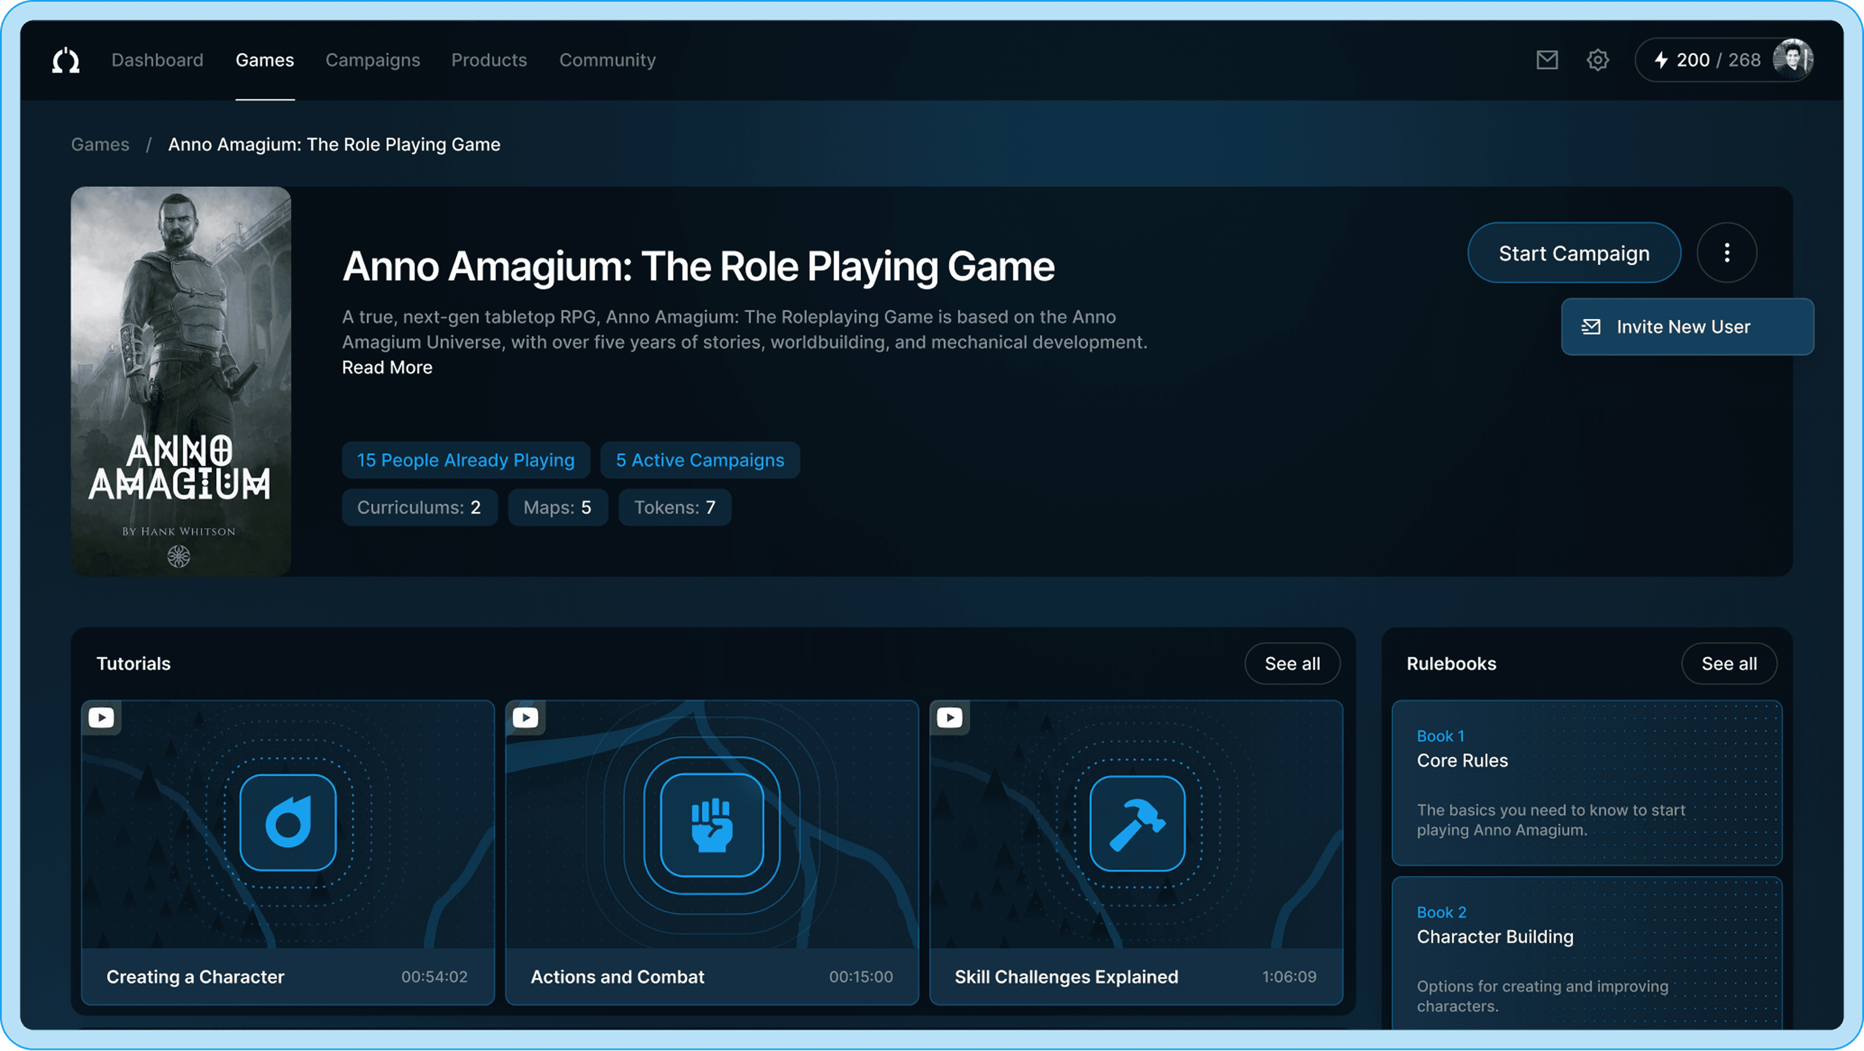Switch to the Dashboard tab
Screen dimensions: 1864x1051
157,60
